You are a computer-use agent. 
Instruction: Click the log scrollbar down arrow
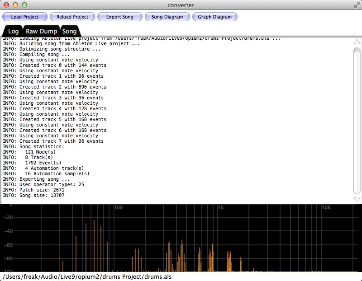click(357, 199)
